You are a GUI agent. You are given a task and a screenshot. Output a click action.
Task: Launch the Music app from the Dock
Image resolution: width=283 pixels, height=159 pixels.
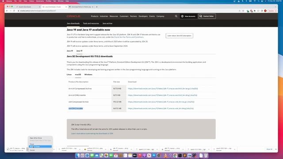coord(140,155)
